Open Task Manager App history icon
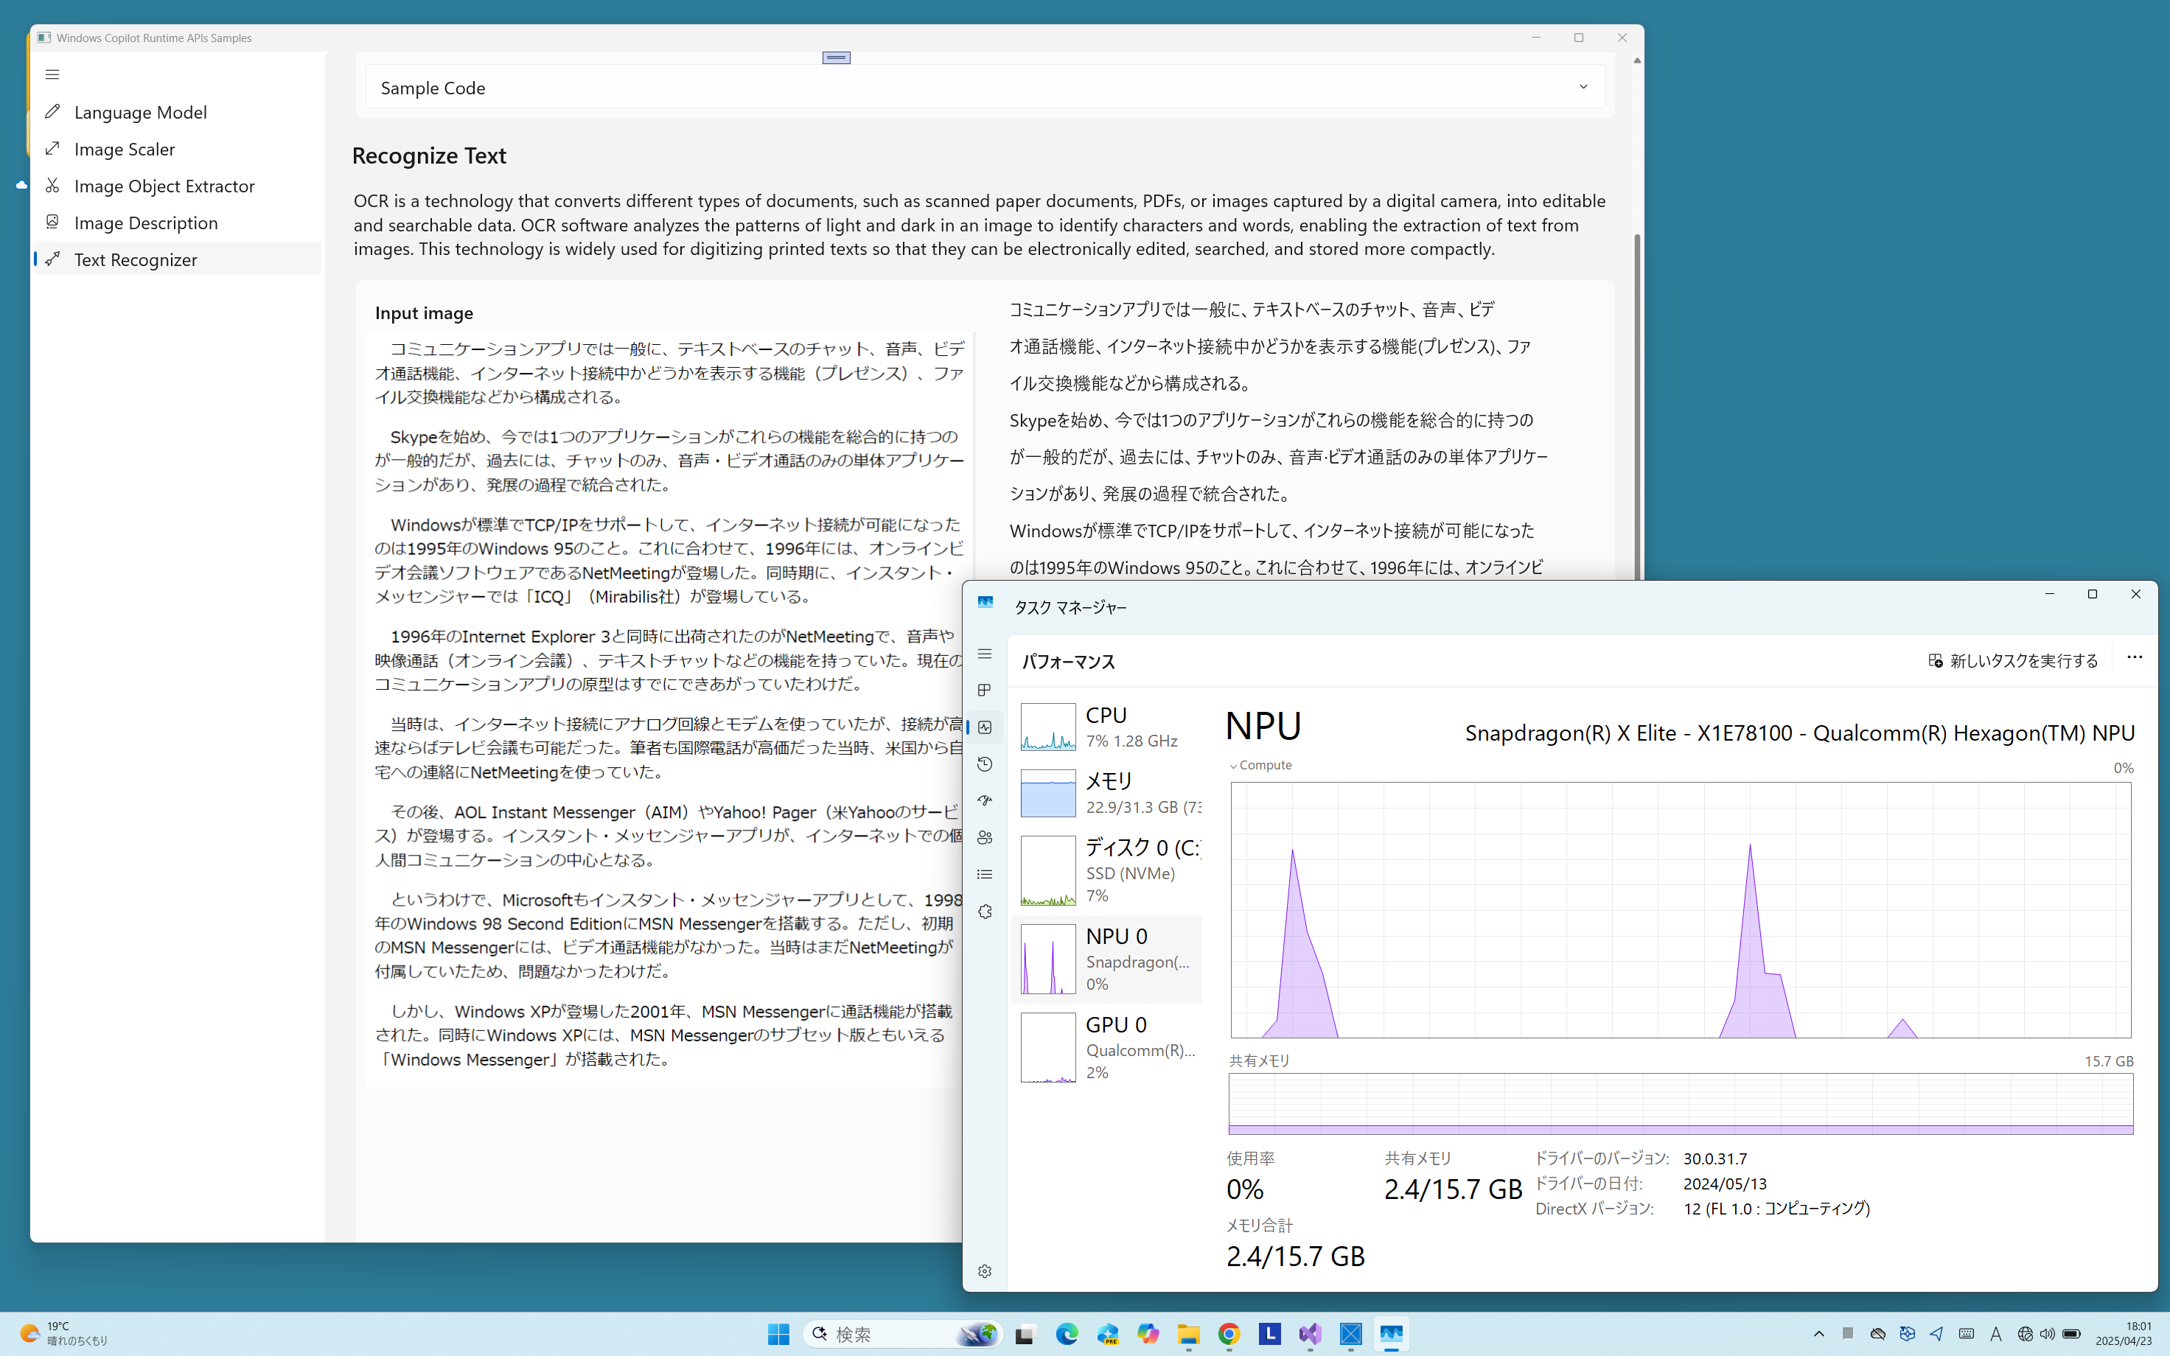 pyautogui.click(x=985, y=764)
